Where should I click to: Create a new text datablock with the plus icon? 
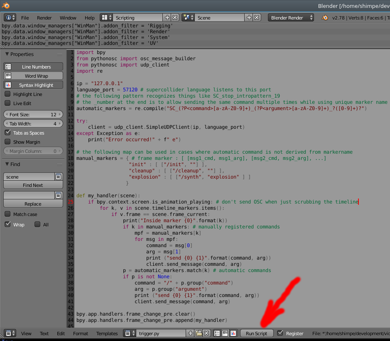point(191,333)
